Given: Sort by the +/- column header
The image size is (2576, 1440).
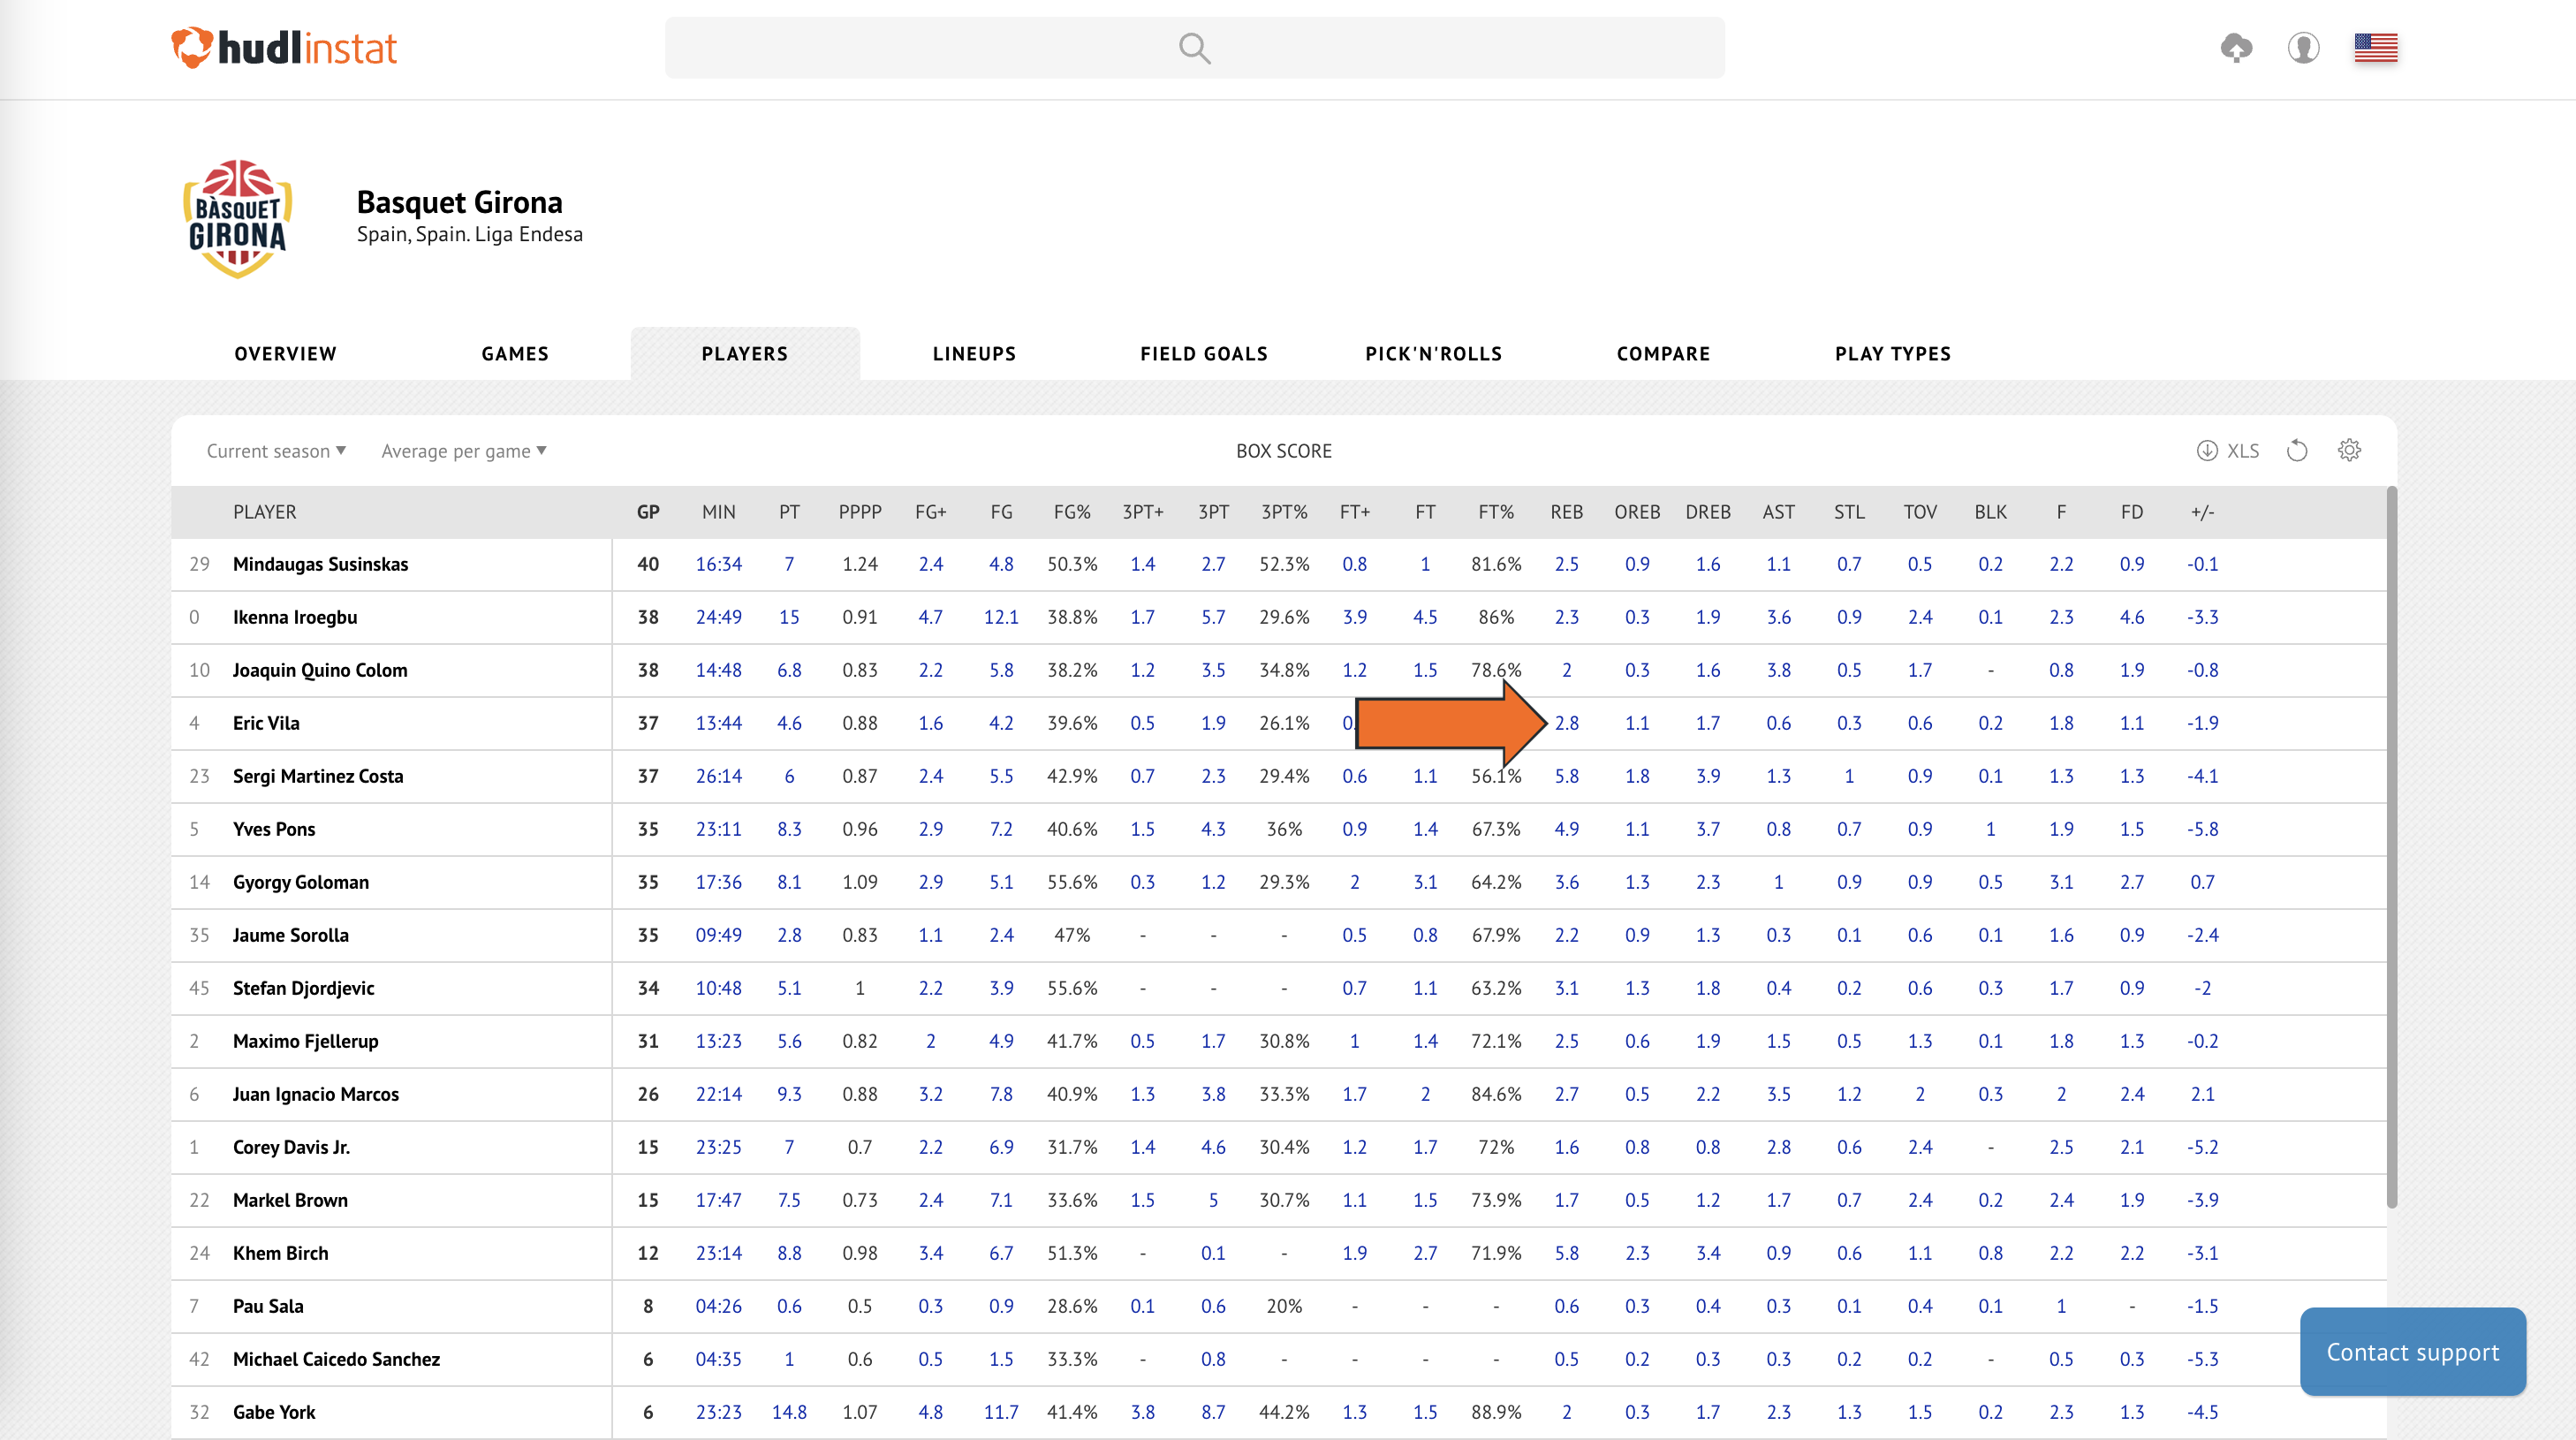Looking at the screenshot, I should pos(2202,512).
